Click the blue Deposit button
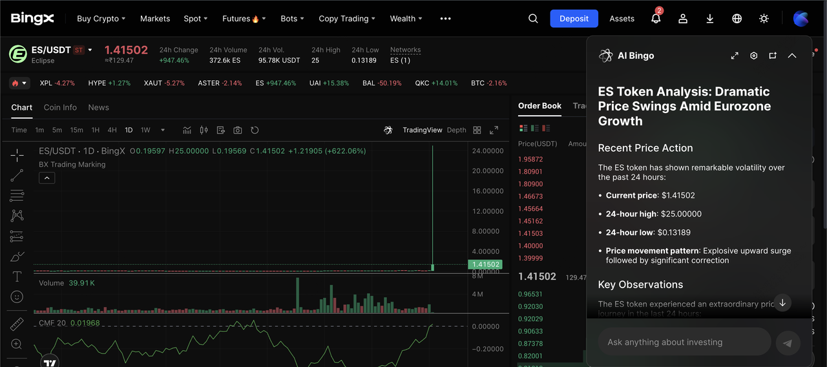Screen dimensions: 827x367 point(574,19)
